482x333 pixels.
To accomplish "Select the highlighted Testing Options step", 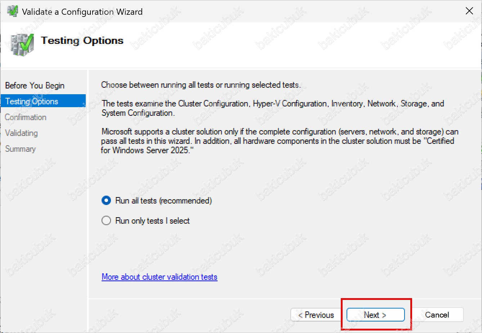I will point(32,101).
